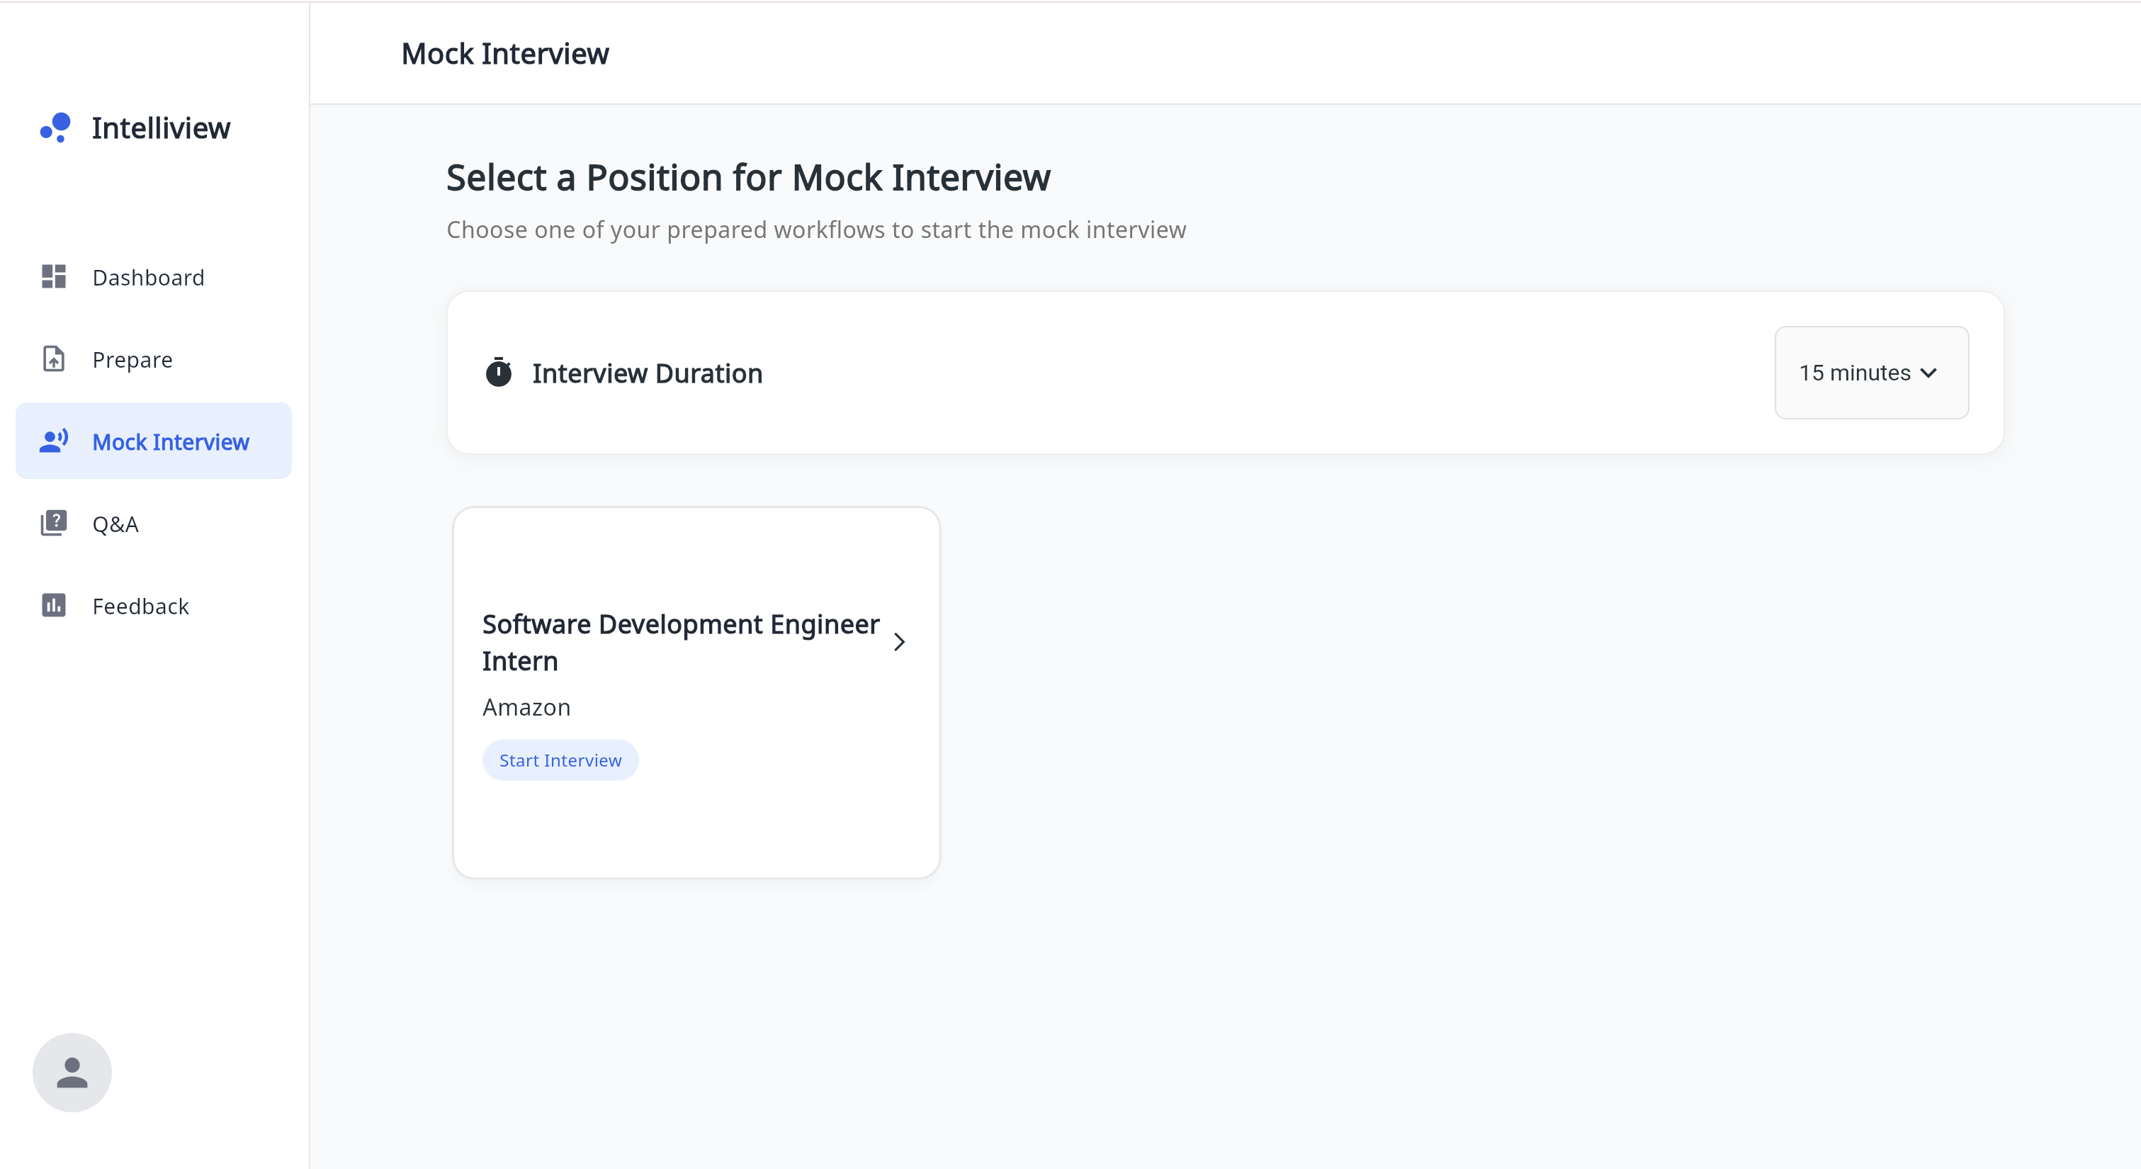
Task: Open the Prepare menu item
Action: (132, 360)
